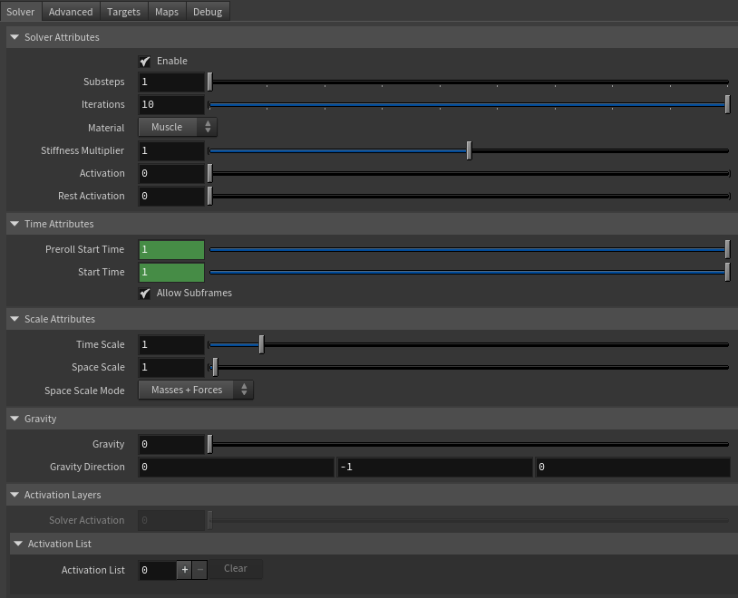Click the Stiffness Multiplier value field
This screenshot has width=738, height=598.
pos(171,150)
